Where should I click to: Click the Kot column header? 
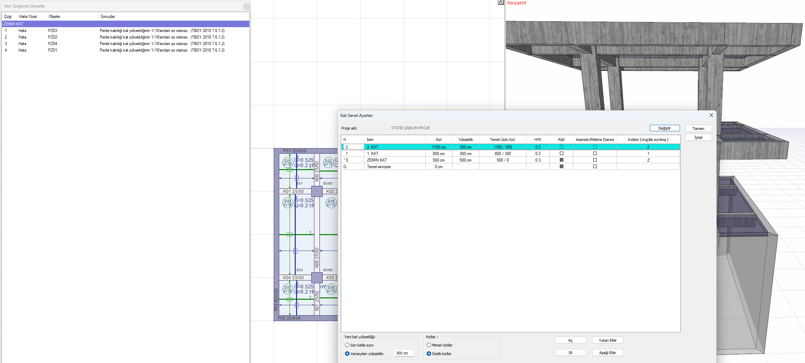point(439,140)
